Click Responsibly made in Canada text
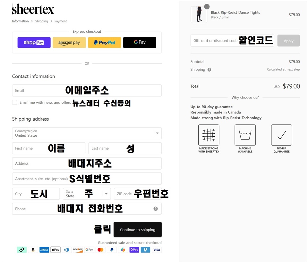The height and width of the screenshot is (263, 308). [216, 112]
